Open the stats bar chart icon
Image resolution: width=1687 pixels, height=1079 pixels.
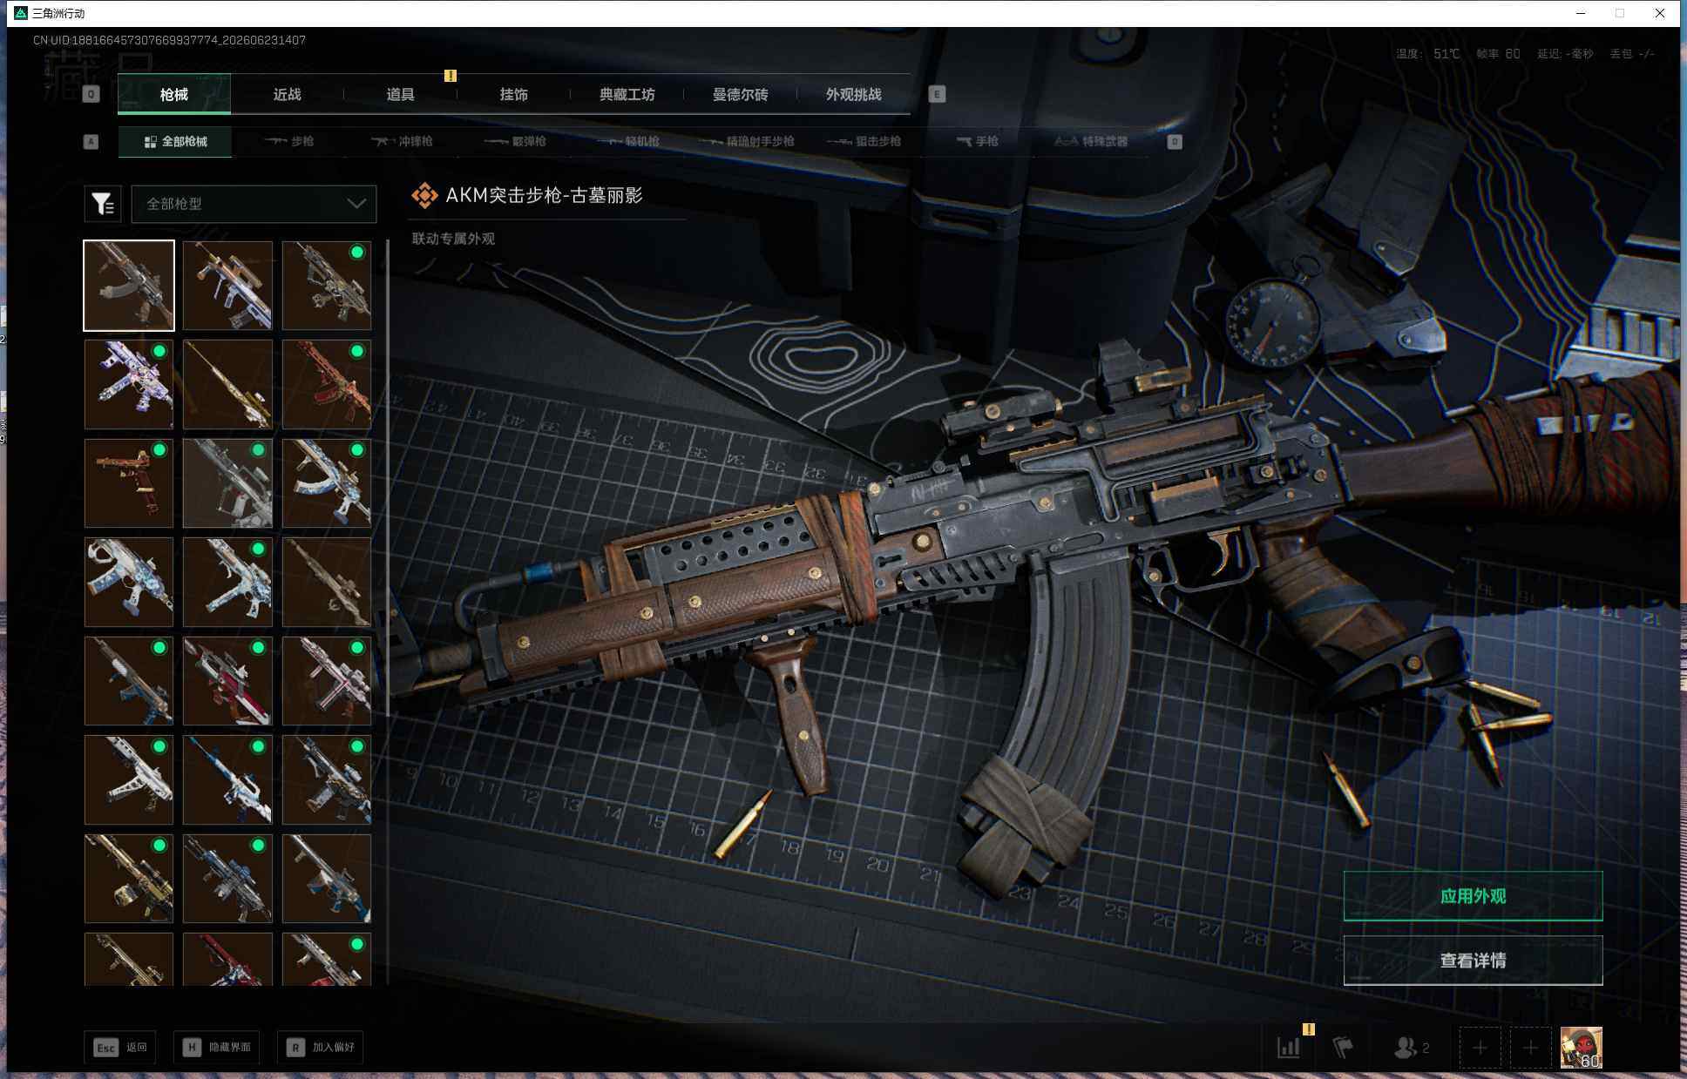[x=1288, y=1048]
